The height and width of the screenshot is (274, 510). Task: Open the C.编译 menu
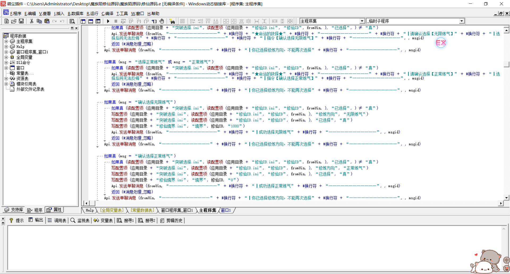tap(107, 14)
